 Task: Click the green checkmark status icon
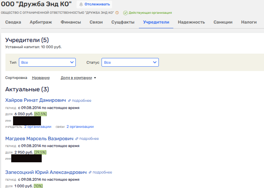click(125, 13)
